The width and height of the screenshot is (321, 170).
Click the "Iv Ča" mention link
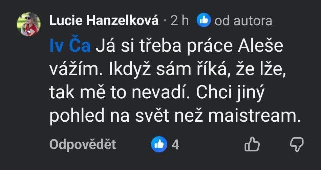click(70, 47)
